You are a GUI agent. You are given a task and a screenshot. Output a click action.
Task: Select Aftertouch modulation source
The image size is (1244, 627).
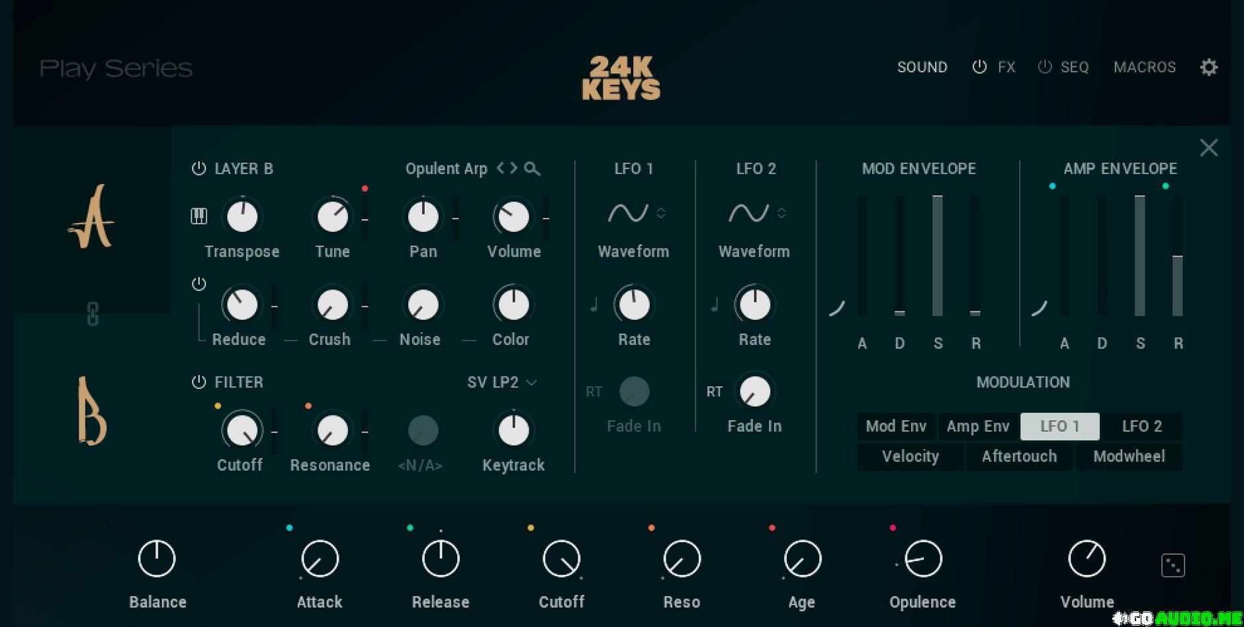1020,456
